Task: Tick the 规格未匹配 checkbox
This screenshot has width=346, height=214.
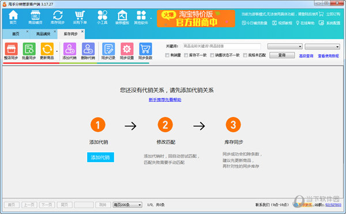Action: [x=245, y=55]
